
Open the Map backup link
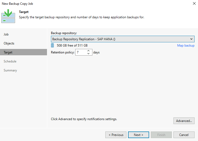(x=186, y=46)
